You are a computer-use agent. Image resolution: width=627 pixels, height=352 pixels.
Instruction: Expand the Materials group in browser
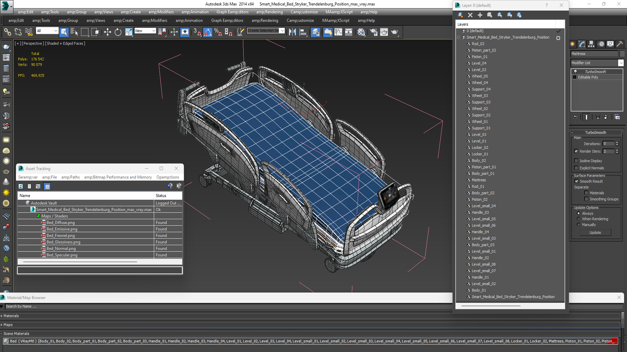1,316
